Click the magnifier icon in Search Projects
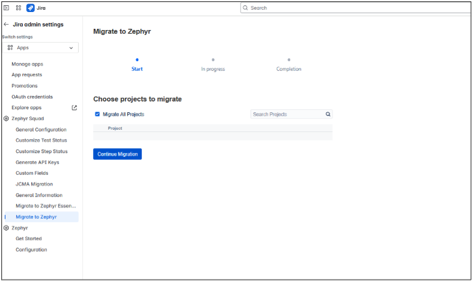 [x=328, y=114]
